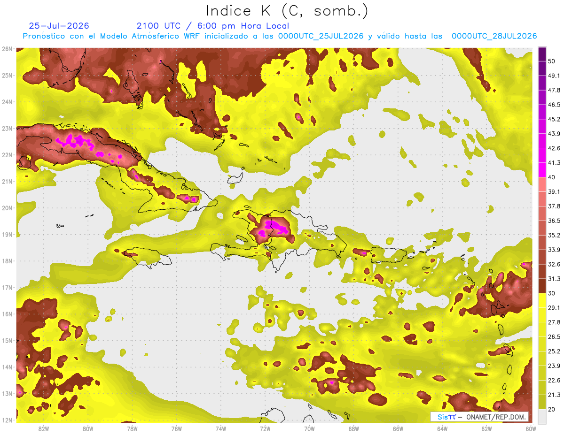
Task: Click "2100 UTC / 6:00 pm Hora Local" time text
Action: (213, 26)
